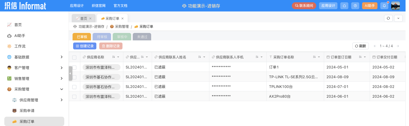Open 采购申请 in the sidebar

pos(34,111)
